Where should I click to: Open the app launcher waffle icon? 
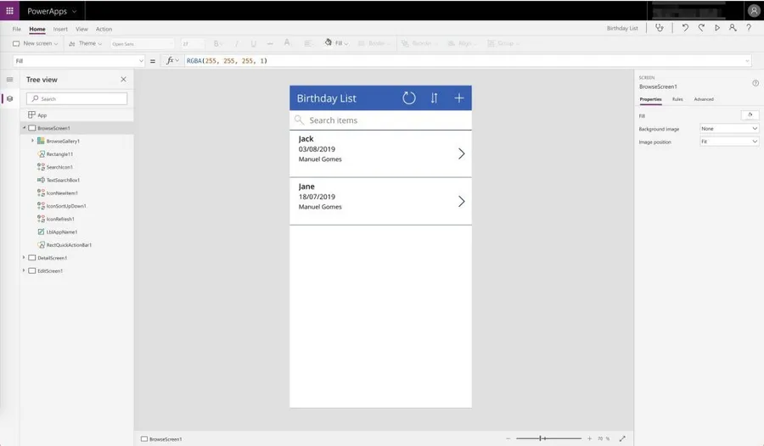[x=10, y=11]
